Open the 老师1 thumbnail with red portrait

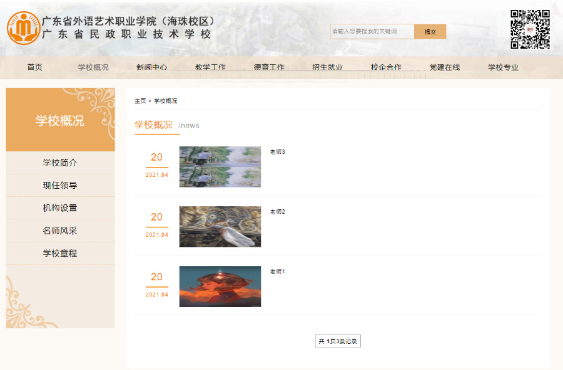[220, 286]
